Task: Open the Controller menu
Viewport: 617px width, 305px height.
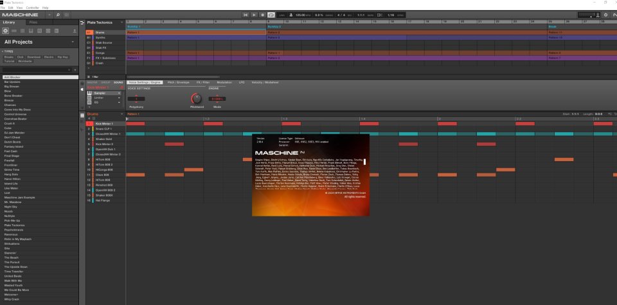Action: pyautogui.click(x=32, y=8)
